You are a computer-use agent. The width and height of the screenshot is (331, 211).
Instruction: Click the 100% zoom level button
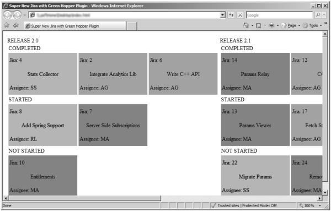307,205
